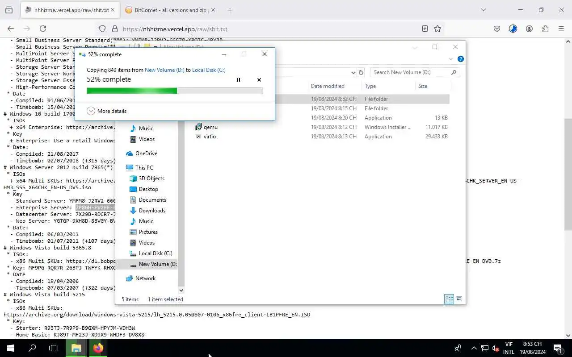Open Windows notification center
572x357 pixels.
coord(558,348)
